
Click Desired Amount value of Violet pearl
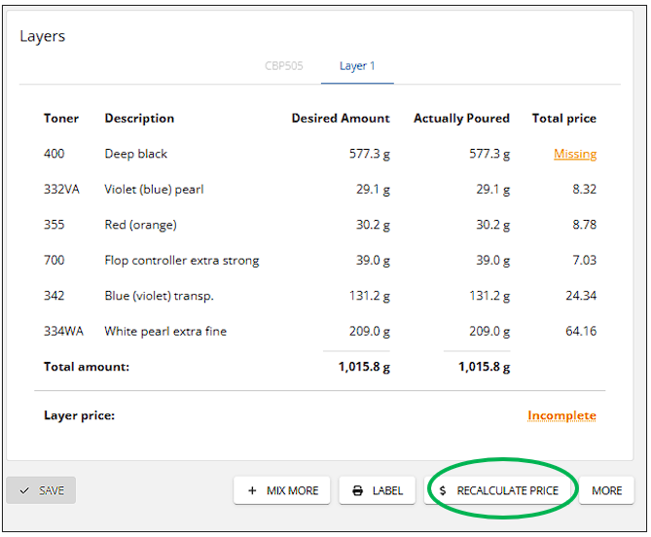373,190
